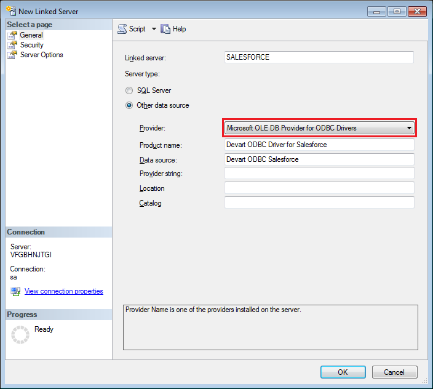Click the Ready status text

coord(44,329)
